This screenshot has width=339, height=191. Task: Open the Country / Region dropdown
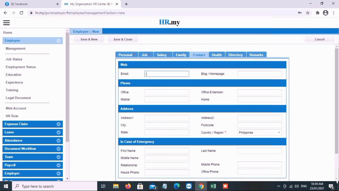click(279, 132)
